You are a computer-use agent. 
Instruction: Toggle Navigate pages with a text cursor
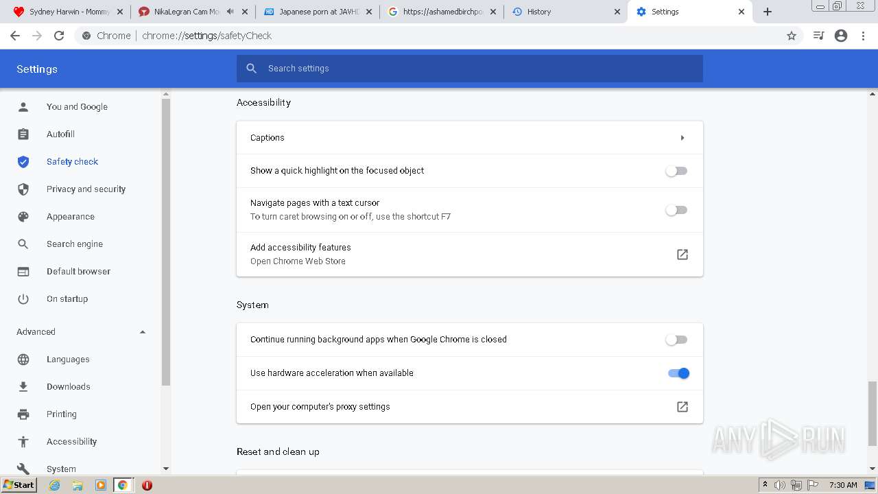click(x=676, y=210)
